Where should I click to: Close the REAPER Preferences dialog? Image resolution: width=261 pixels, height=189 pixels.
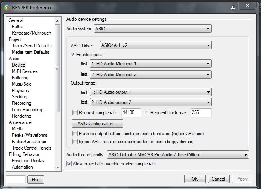(x=247, y=6)
